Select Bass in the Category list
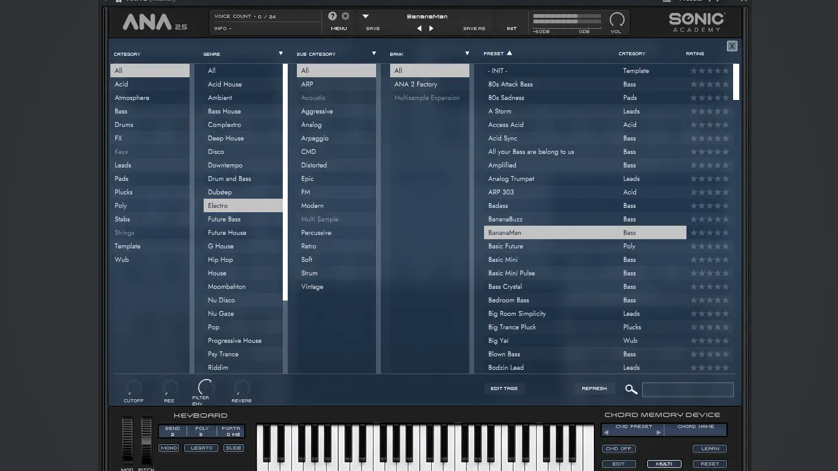The width and height of the screenshot is (838, 471). tap(150, 111)
